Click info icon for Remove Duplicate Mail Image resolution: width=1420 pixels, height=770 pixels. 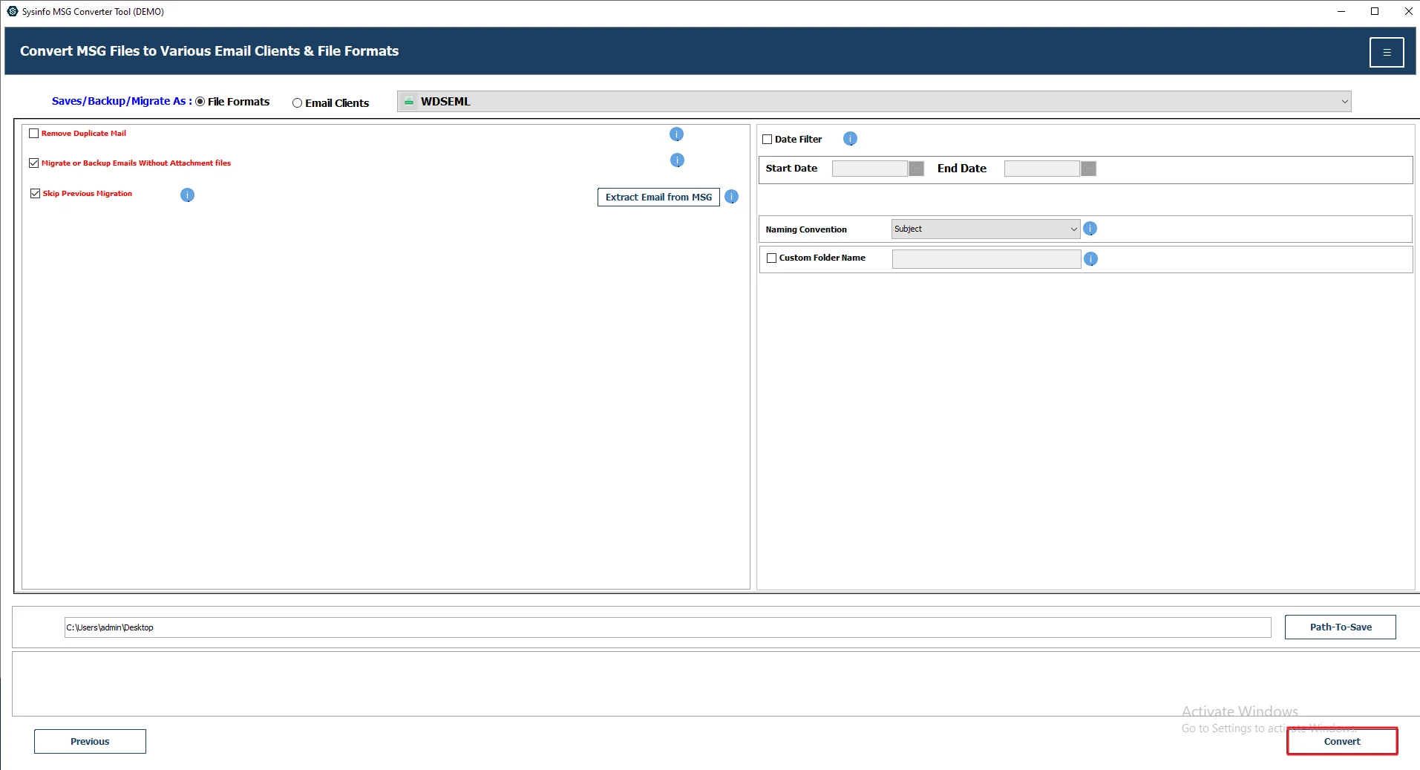tap(676, 134)
